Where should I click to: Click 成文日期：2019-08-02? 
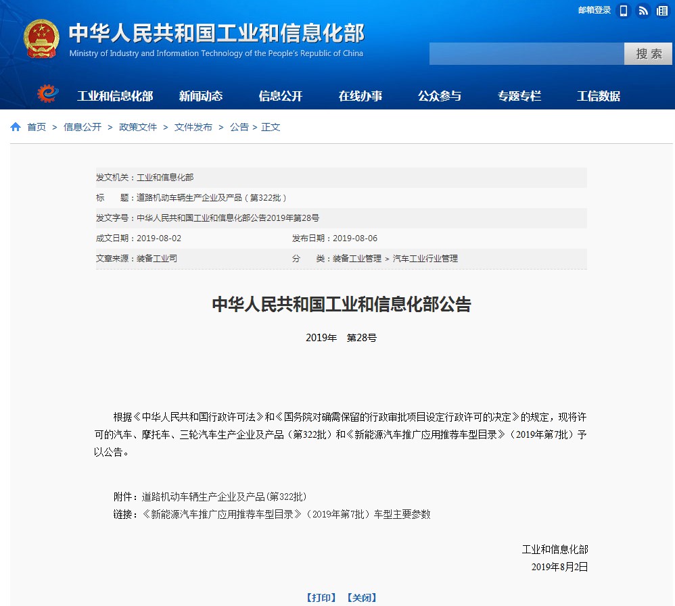pyautogui.click(x=139, y=238)
